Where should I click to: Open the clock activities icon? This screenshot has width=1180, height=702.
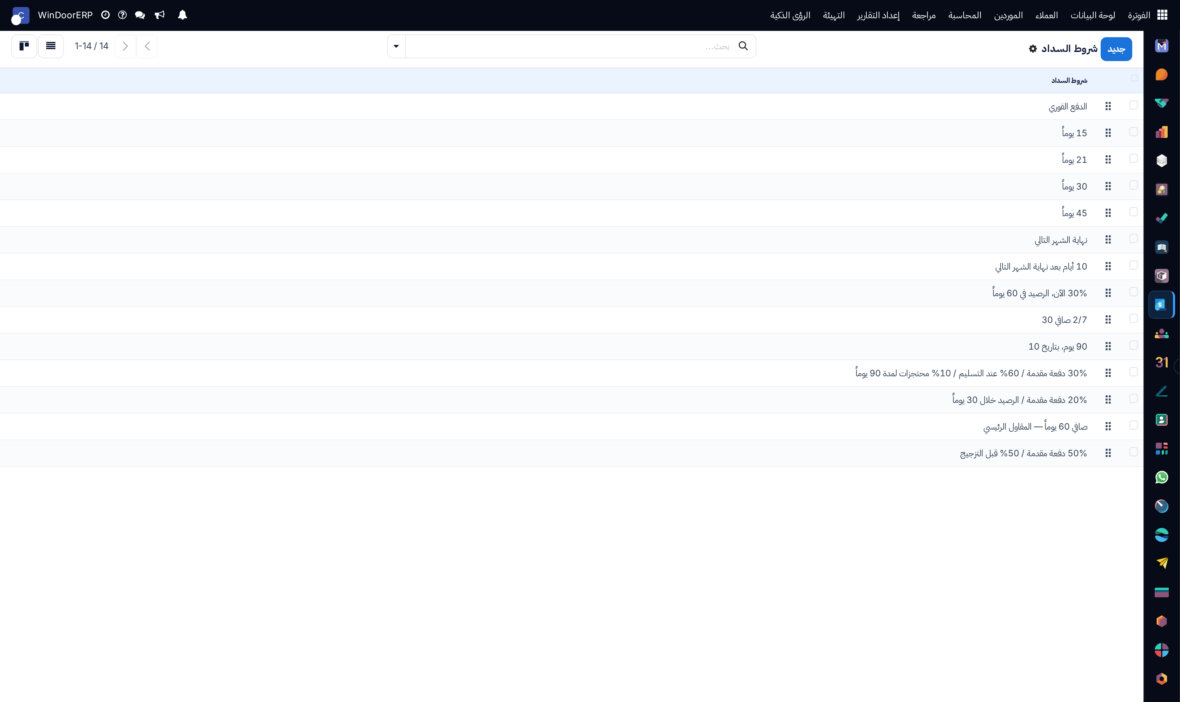(105, 15)
